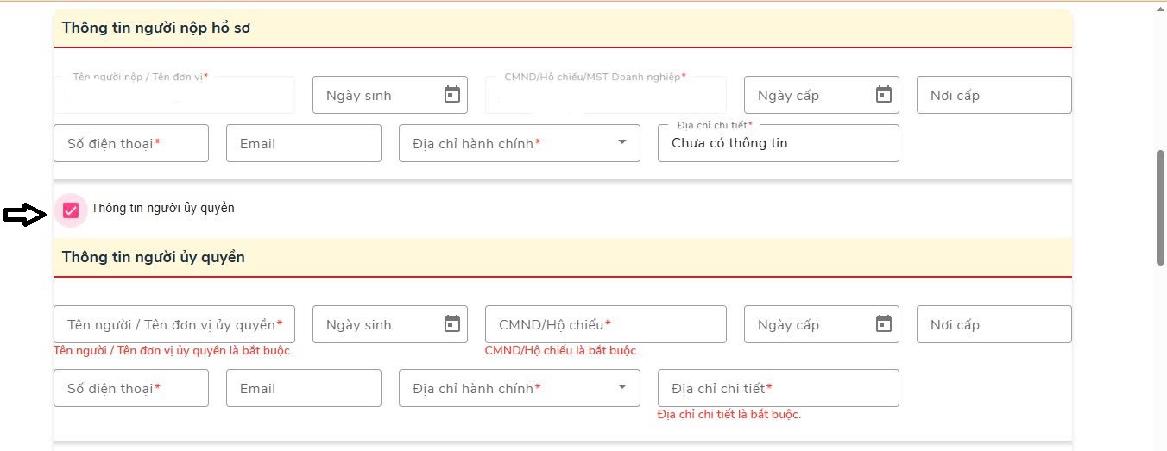Open the authorizer's Ngày sinh calendar icon
The image size is (1167, 451).
[x=452, y=324]
